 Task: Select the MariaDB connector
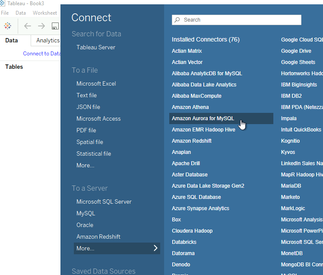tap(291, 186)
